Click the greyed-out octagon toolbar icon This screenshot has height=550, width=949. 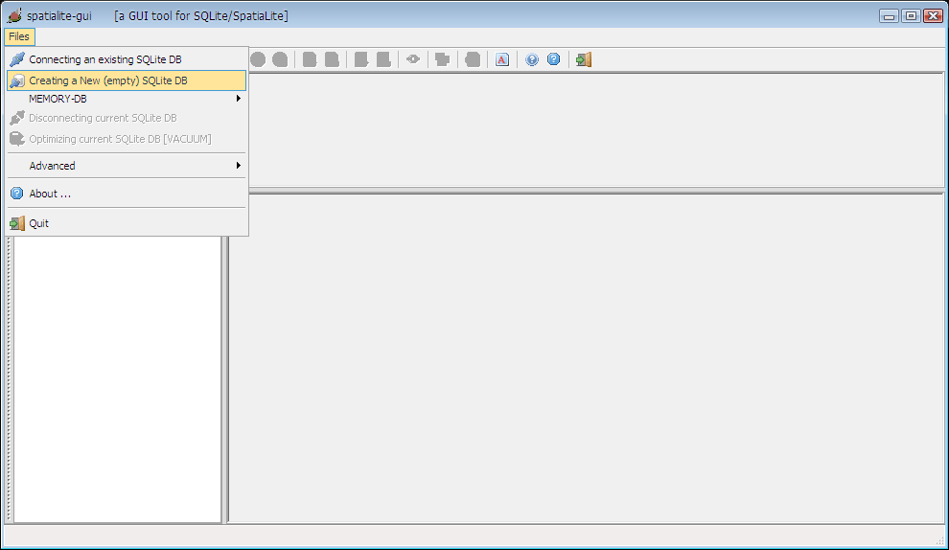tap(473, 59)
